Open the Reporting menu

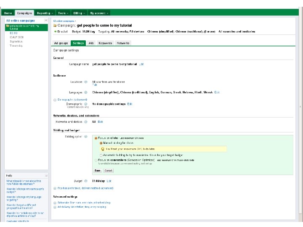point(45,13)
